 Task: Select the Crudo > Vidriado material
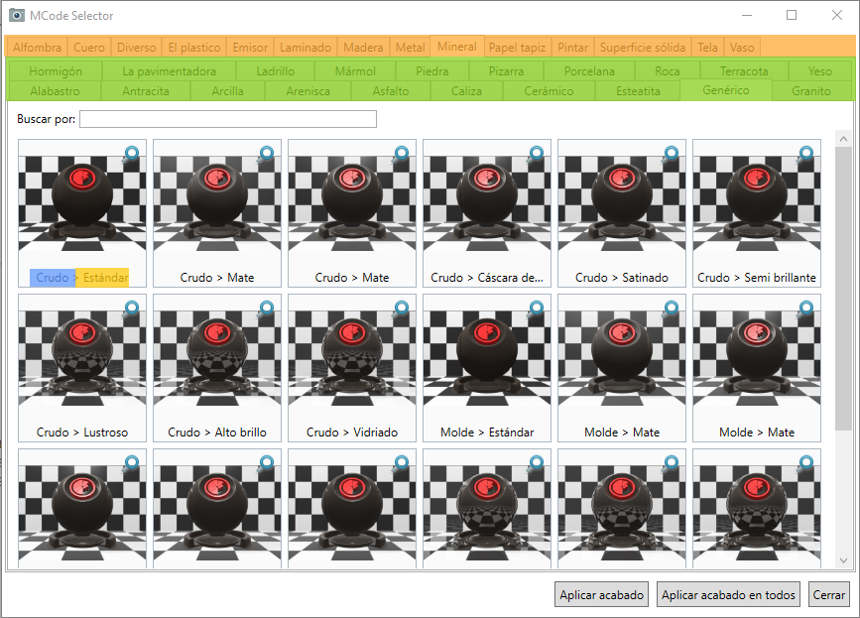pyautogui.click(x=352, y=368)
